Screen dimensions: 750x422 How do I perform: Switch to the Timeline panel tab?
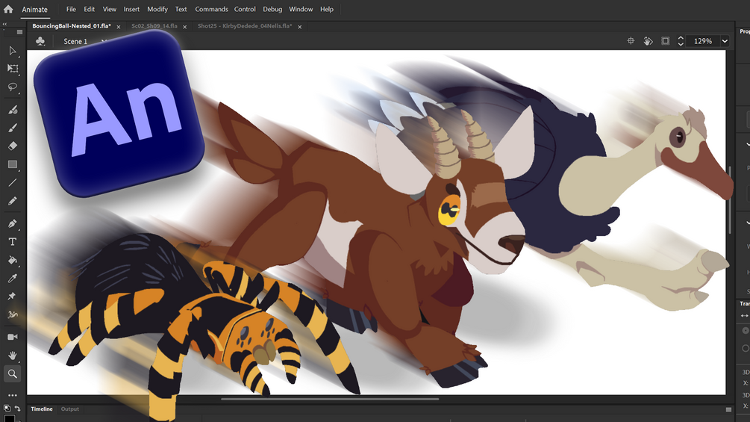42,409
